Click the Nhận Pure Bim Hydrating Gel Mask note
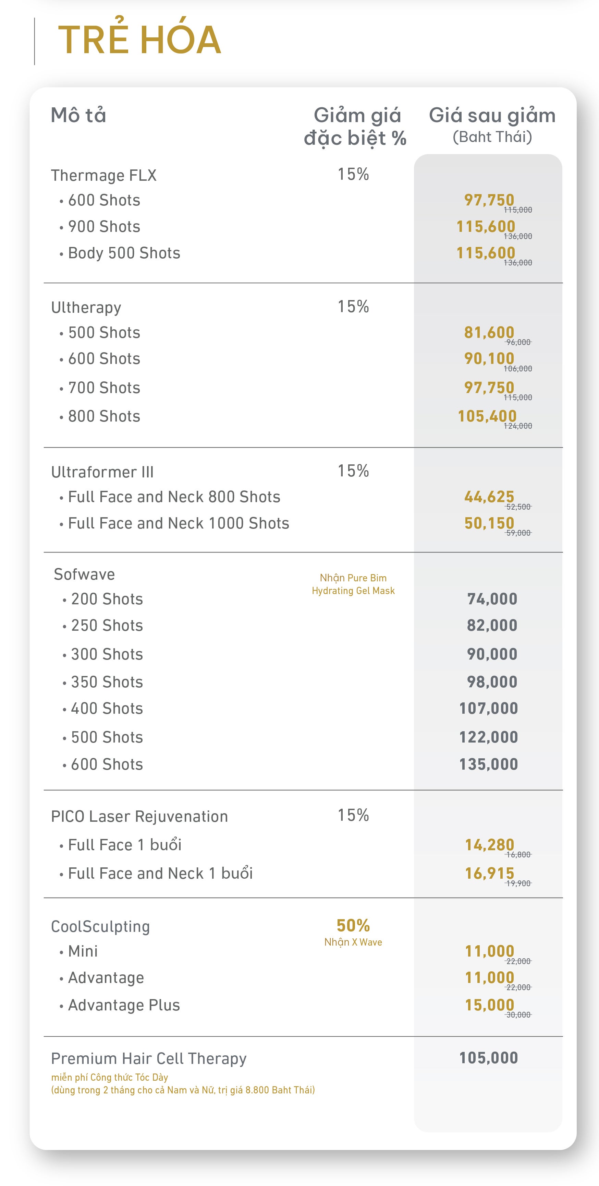 pos(353,584)
